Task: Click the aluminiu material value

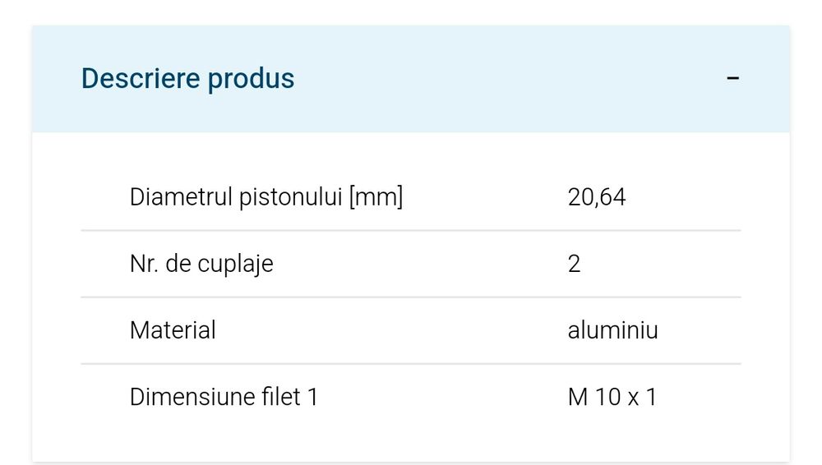Action: point(612,330)
